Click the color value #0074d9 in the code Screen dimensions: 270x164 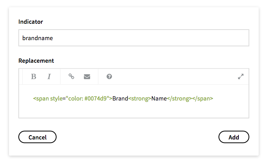[x=96, y=99]
